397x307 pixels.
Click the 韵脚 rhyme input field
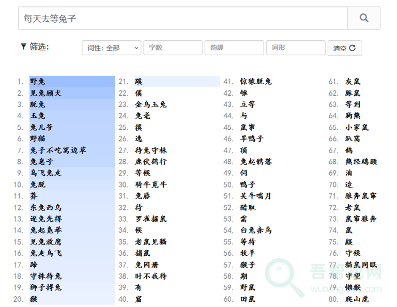234,48
